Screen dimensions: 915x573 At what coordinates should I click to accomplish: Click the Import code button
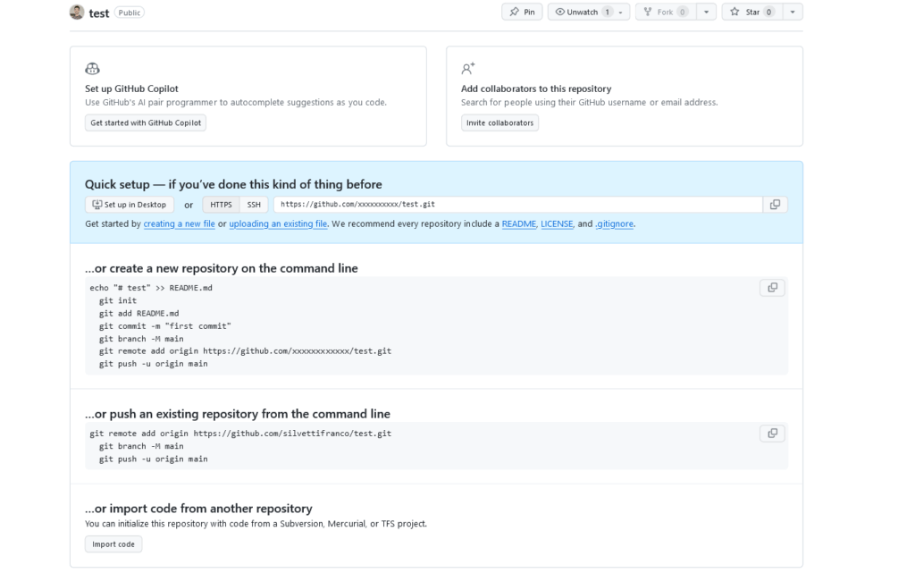(x=113, y=544)
